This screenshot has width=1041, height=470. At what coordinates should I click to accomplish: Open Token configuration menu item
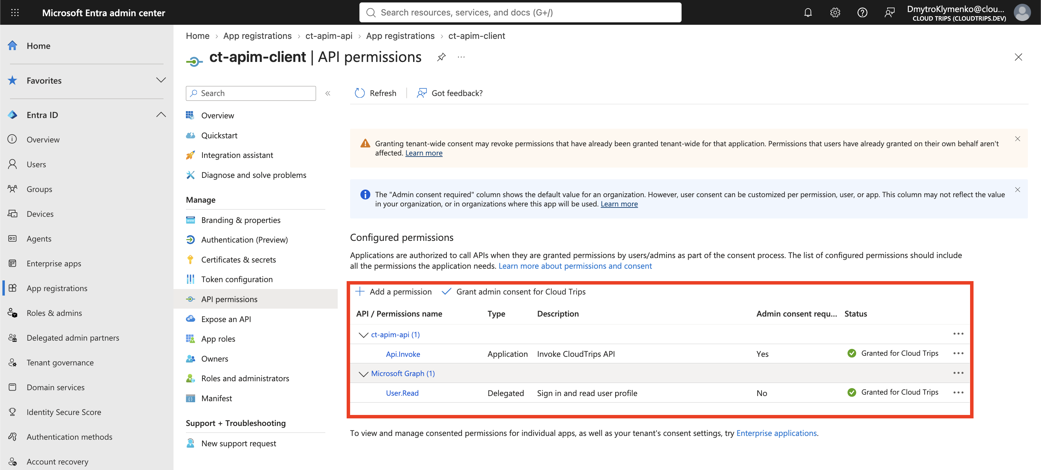coord(237,279)
